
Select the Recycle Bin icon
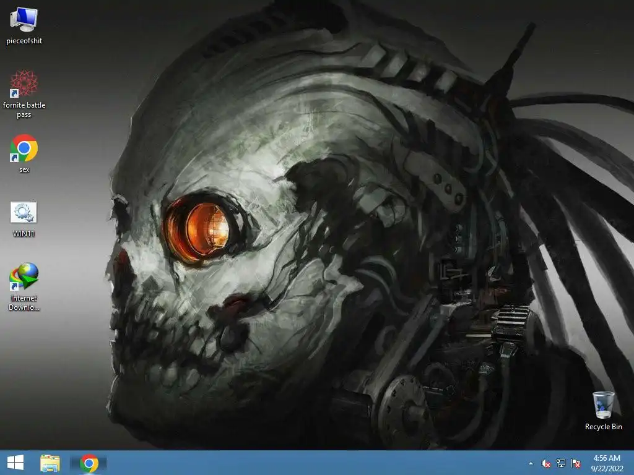point(603,404)
